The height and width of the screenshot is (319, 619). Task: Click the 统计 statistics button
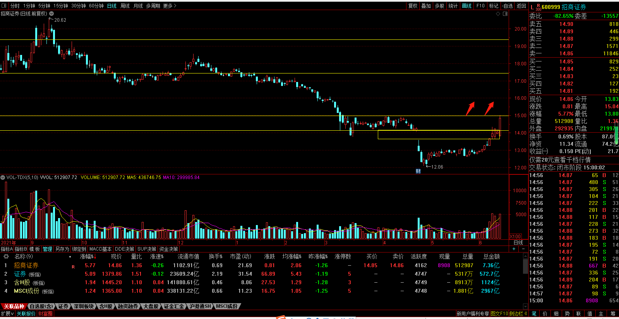point(453,6)
